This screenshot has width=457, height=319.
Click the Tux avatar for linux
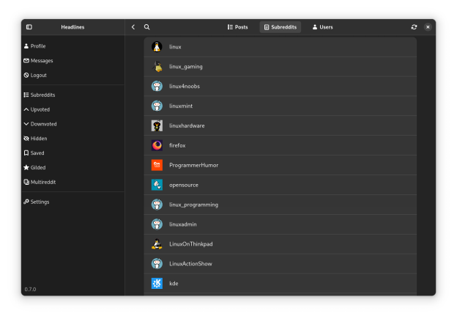[x=157, y=47]
